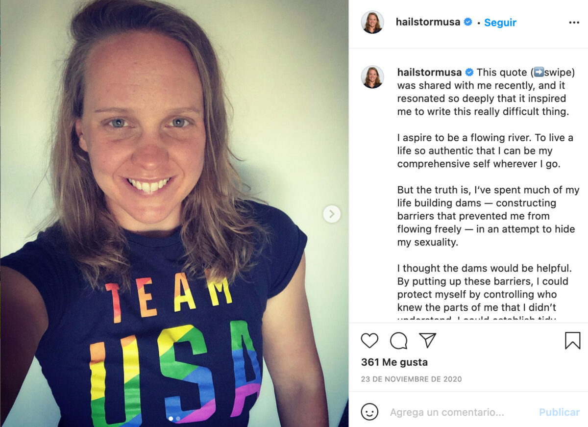The height and width of the screenshot is (427, 588).
Task: Click the header profile avatar
Action: pyautogui.click(x=372, y=23)
